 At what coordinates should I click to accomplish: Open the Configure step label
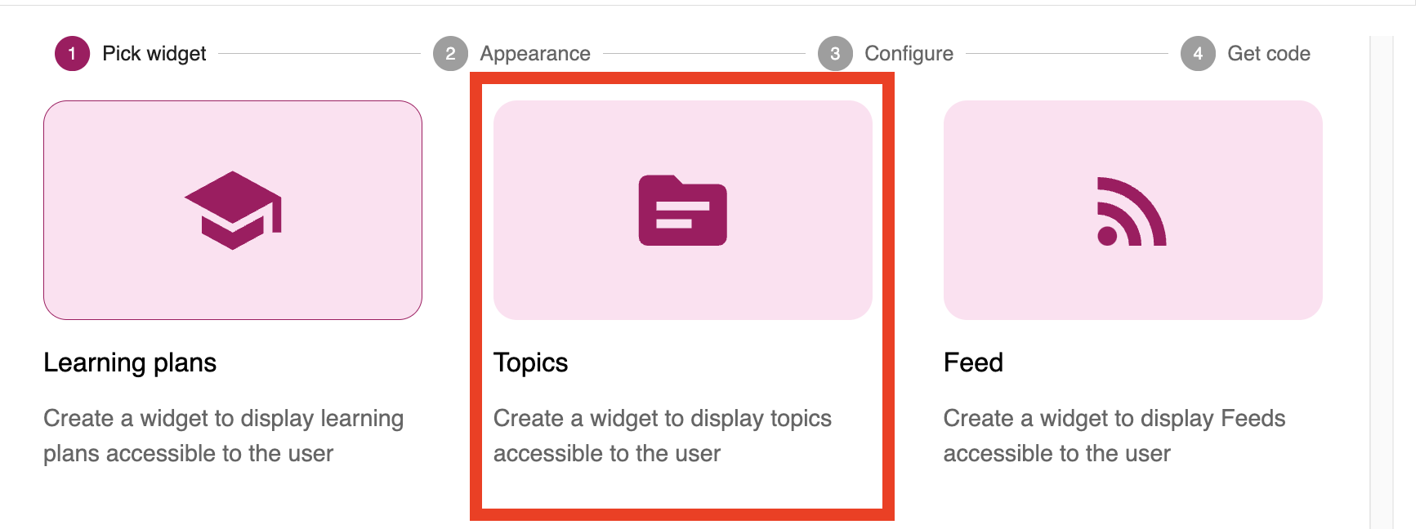[x=909, y=54]
